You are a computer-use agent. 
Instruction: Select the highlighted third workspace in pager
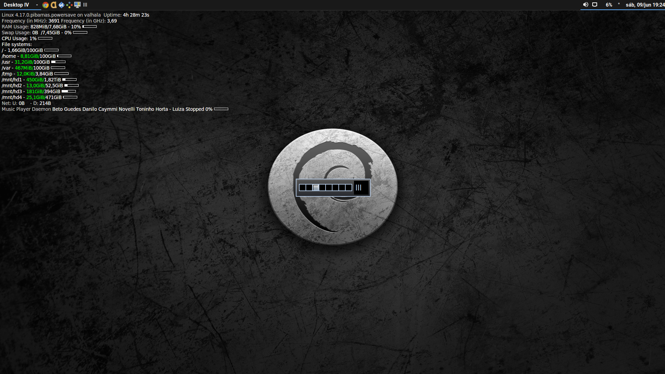tap(316, 187)
